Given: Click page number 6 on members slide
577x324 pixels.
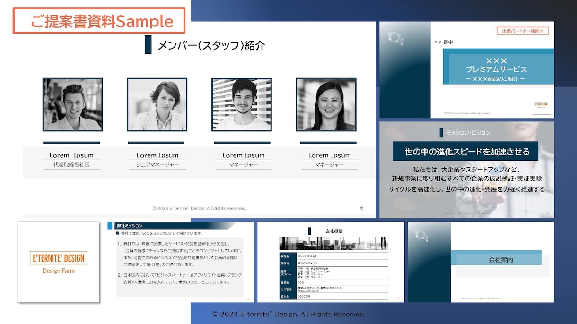Looking at the screenshot, I should [362, 208].
